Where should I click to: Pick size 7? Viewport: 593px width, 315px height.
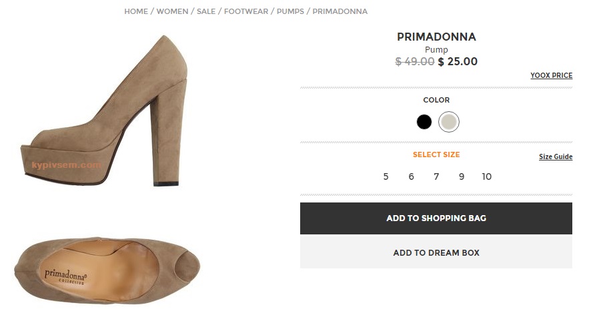click(x=436, y=176)
